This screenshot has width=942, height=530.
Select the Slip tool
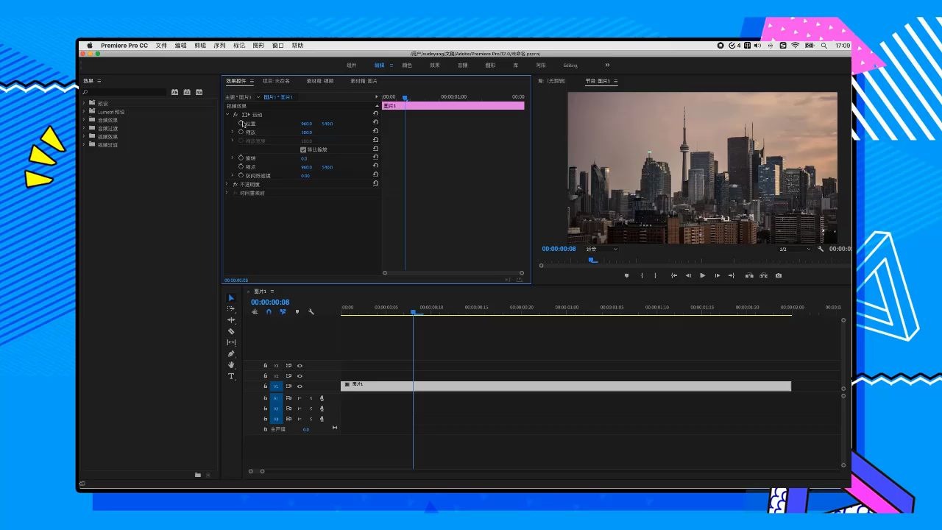(231, 342)
